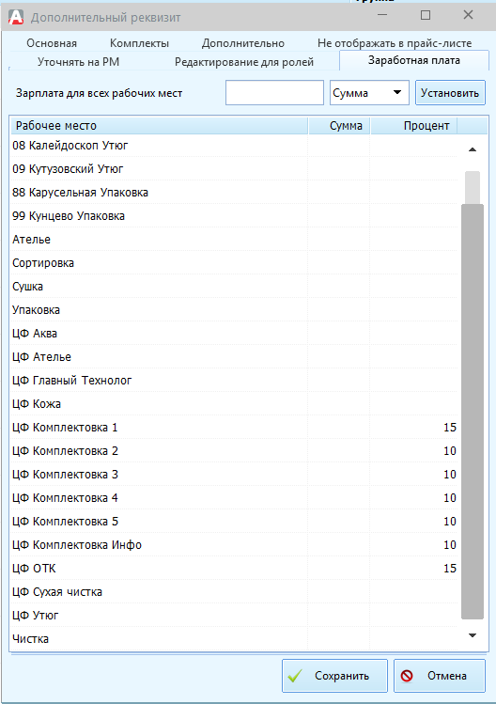496x704 pixels.
Task: Click percent value 10 for ЦФ Комплектовка 4
Action: [450, 498]
